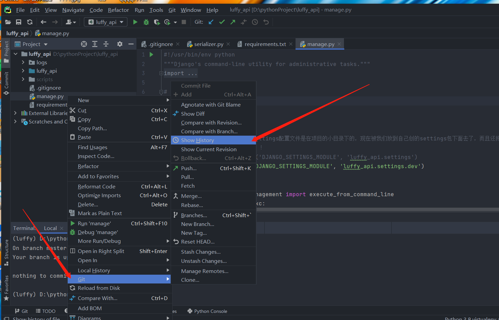
Task: Push commits with green up-right arrow
Action: pos(233,22)
